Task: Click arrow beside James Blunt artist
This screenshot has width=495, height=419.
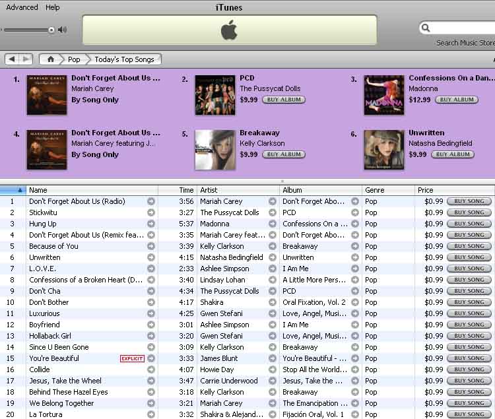Action: coord(272,358)
